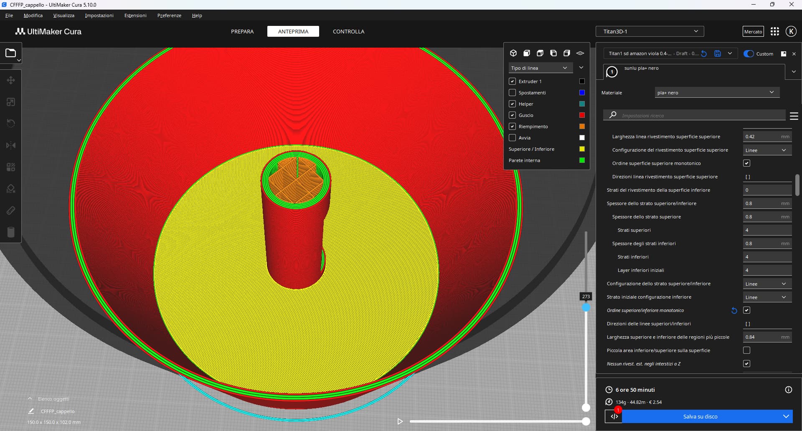Open per-model settings tool
This screenshot has width=802, height=431.
[x=11, y=167]
